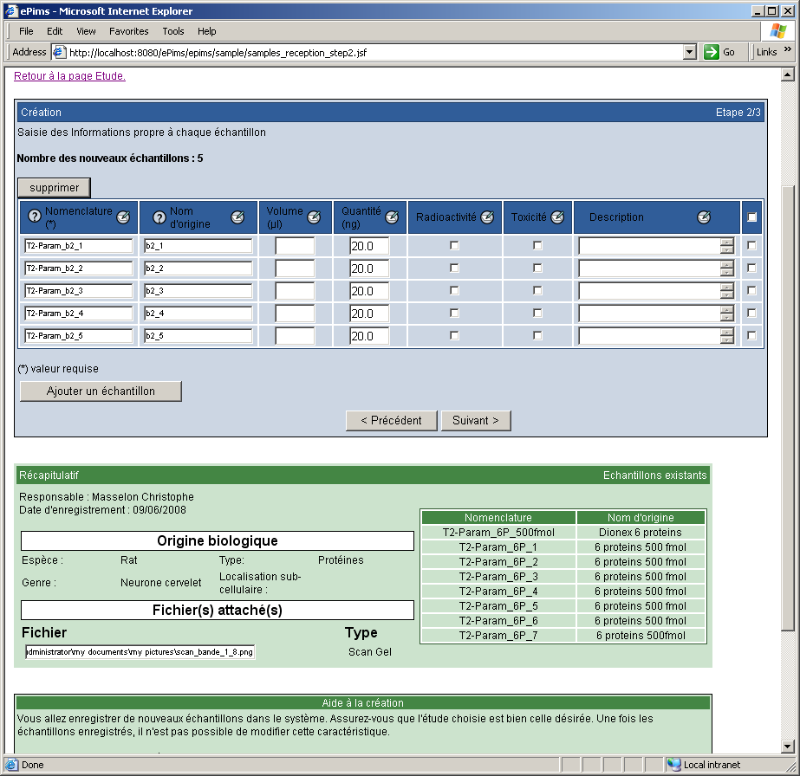Select the row checkbox for T2-Param_b2_5
Image resolution: width=800 pixels, height=776 pixels.
click(x=751, y=336)
